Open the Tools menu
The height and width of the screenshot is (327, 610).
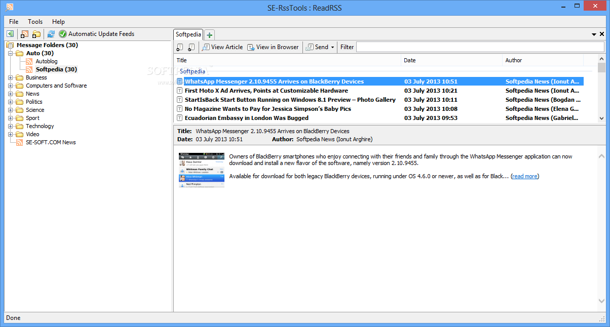[35, 22]
